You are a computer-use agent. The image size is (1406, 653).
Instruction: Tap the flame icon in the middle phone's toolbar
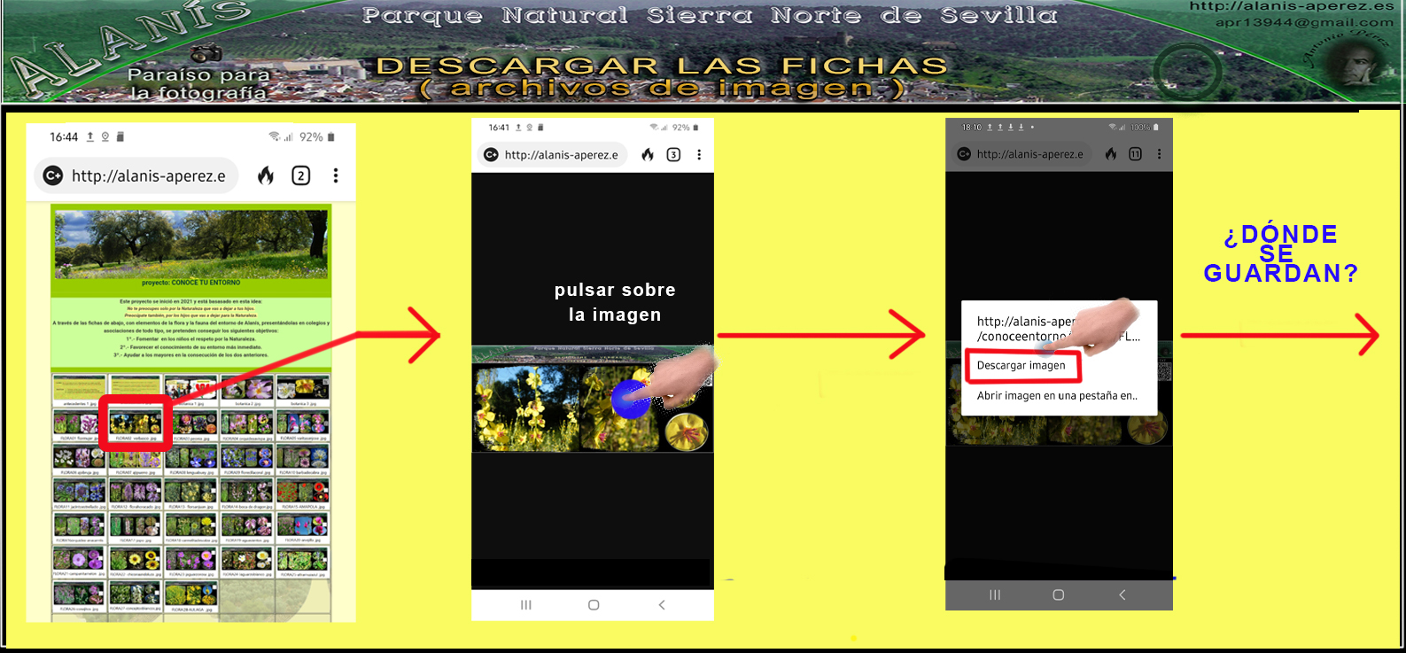tap(648, 155)
